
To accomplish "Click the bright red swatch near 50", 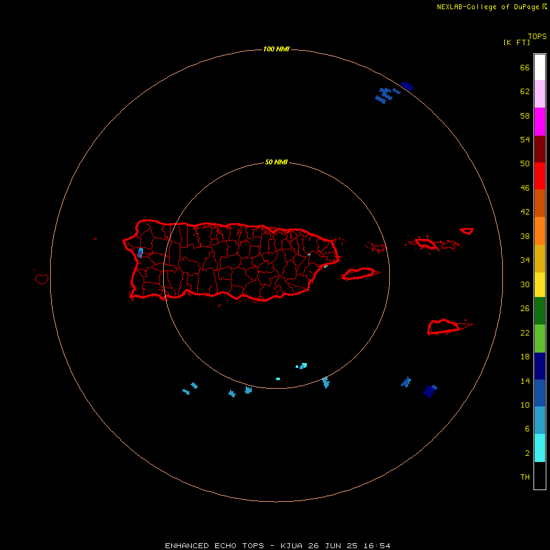I will 540,176.
